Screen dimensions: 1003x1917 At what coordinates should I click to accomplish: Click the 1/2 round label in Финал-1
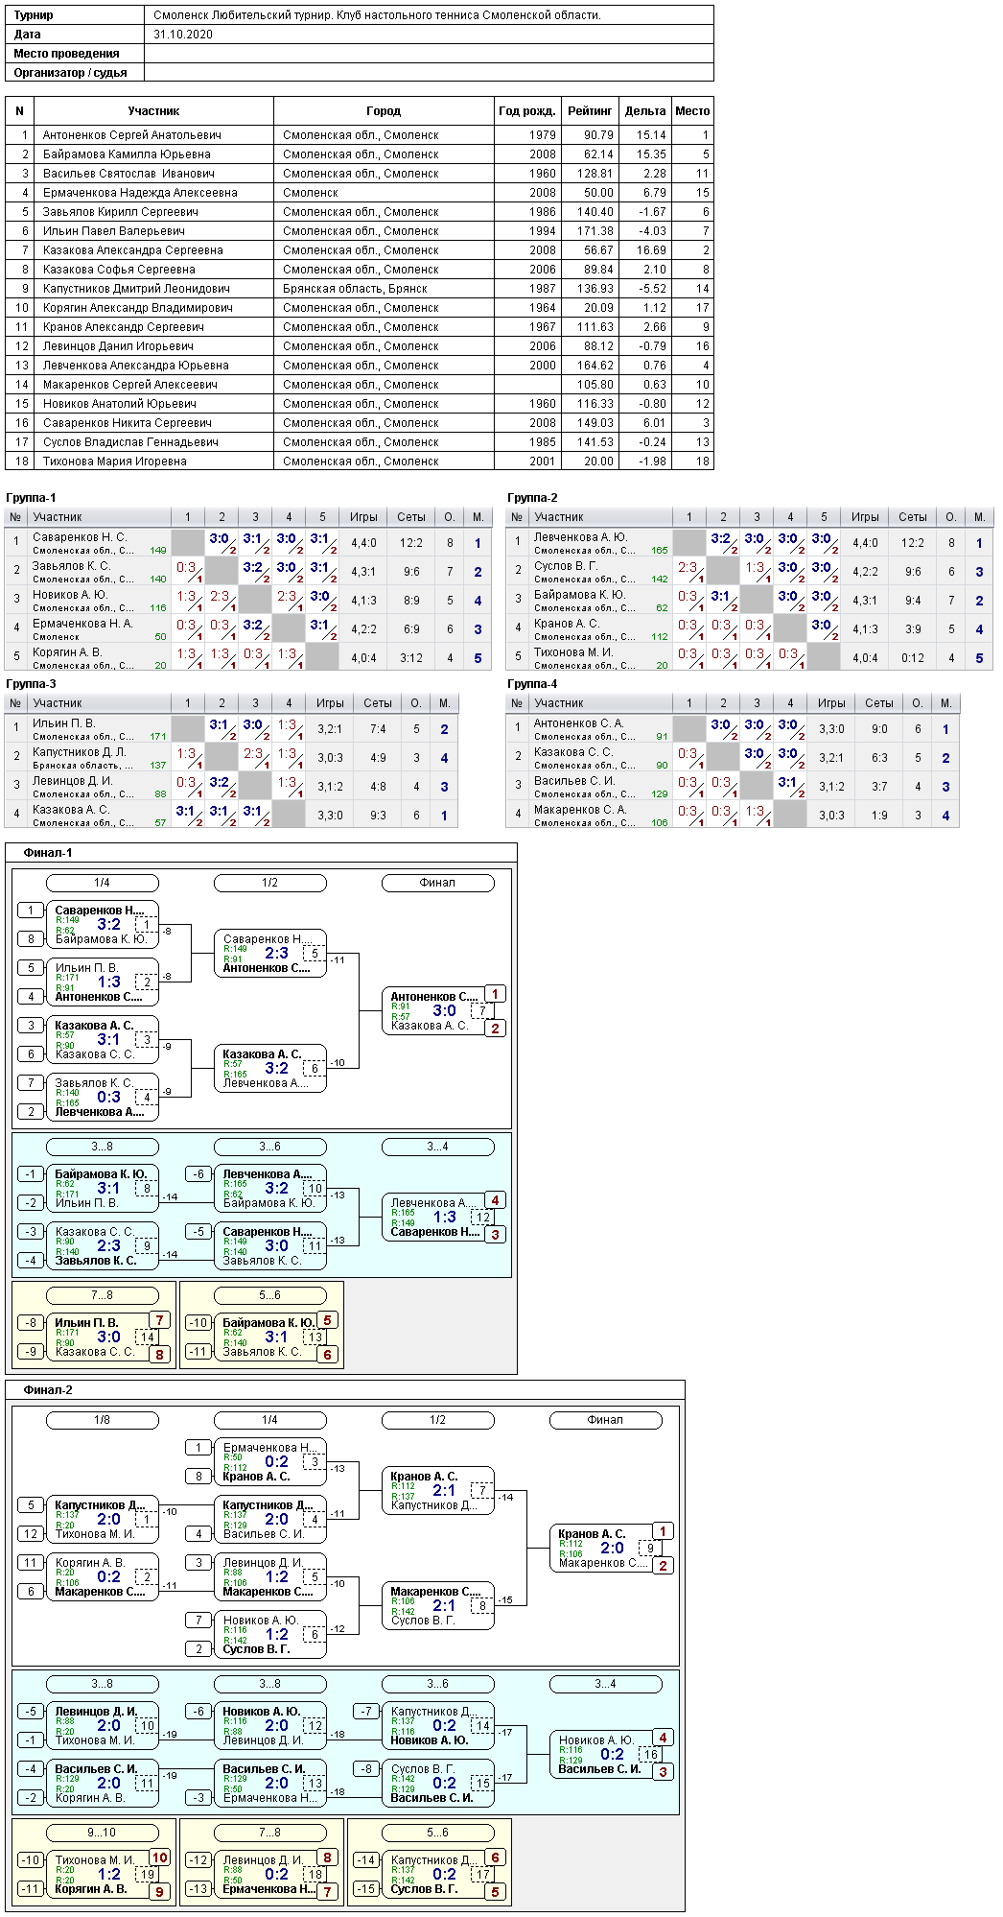269,883
